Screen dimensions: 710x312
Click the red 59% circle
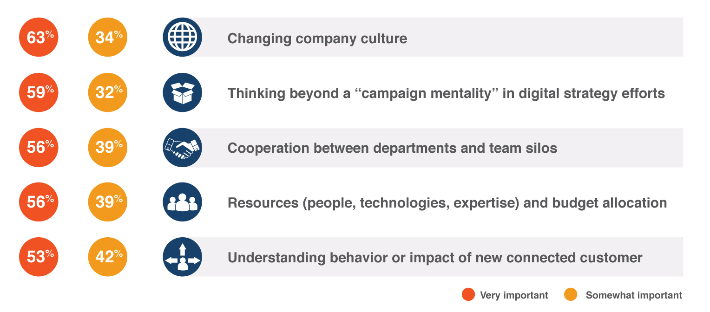pyautogui.click(x=39, y=92)
